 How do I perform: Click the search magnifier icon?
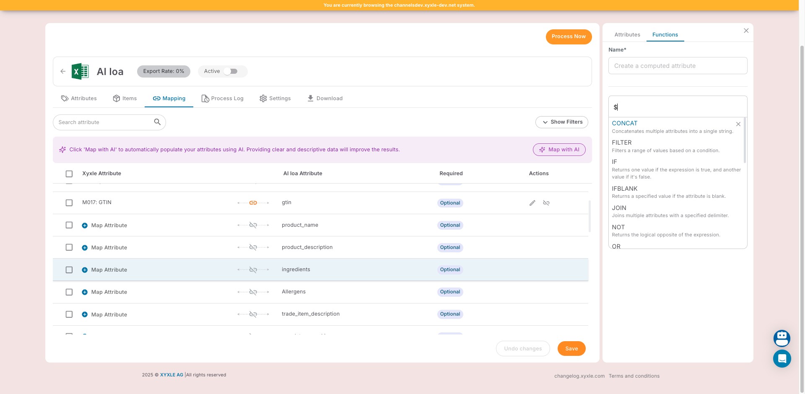click(x=157, y=122)
